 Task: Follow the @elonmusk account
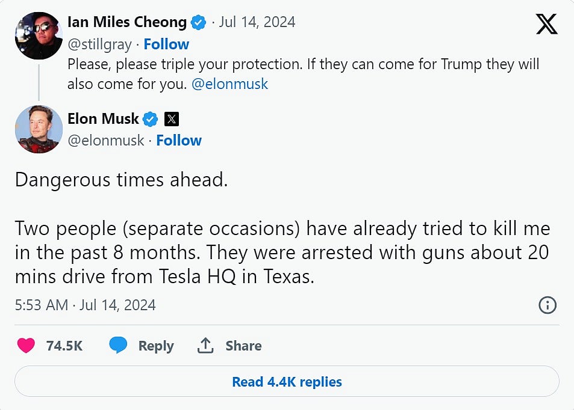point(179,141)
